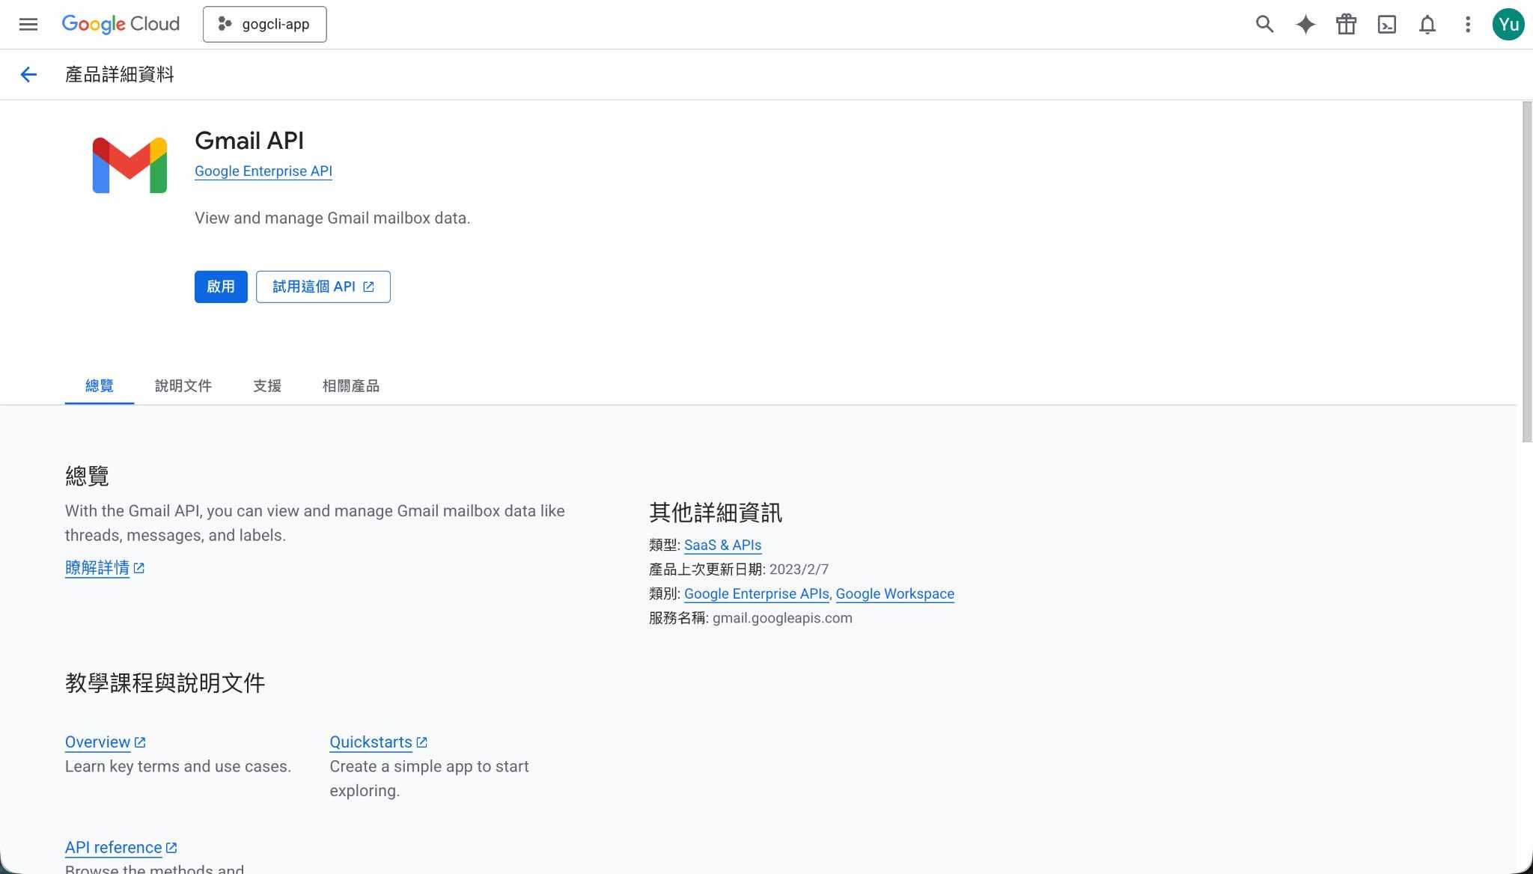
Task: Click the back arrow icon
Action: pos(28,75)
